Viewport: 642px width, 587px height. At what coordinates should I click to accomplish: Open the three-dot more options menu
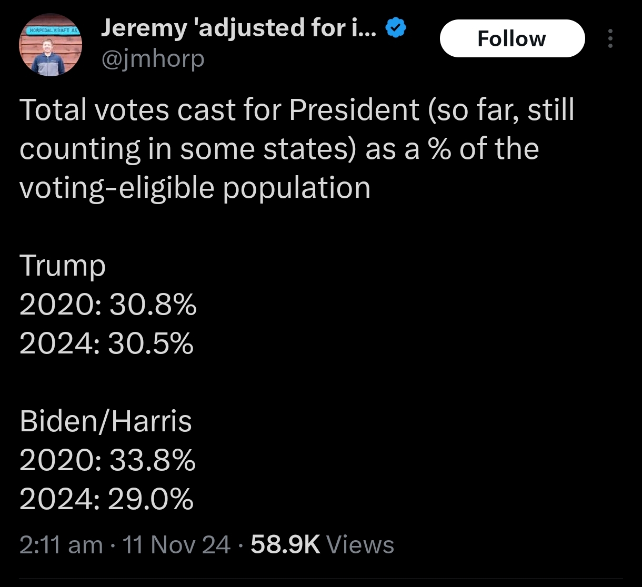pyautogui.click(x=610, y=38)
